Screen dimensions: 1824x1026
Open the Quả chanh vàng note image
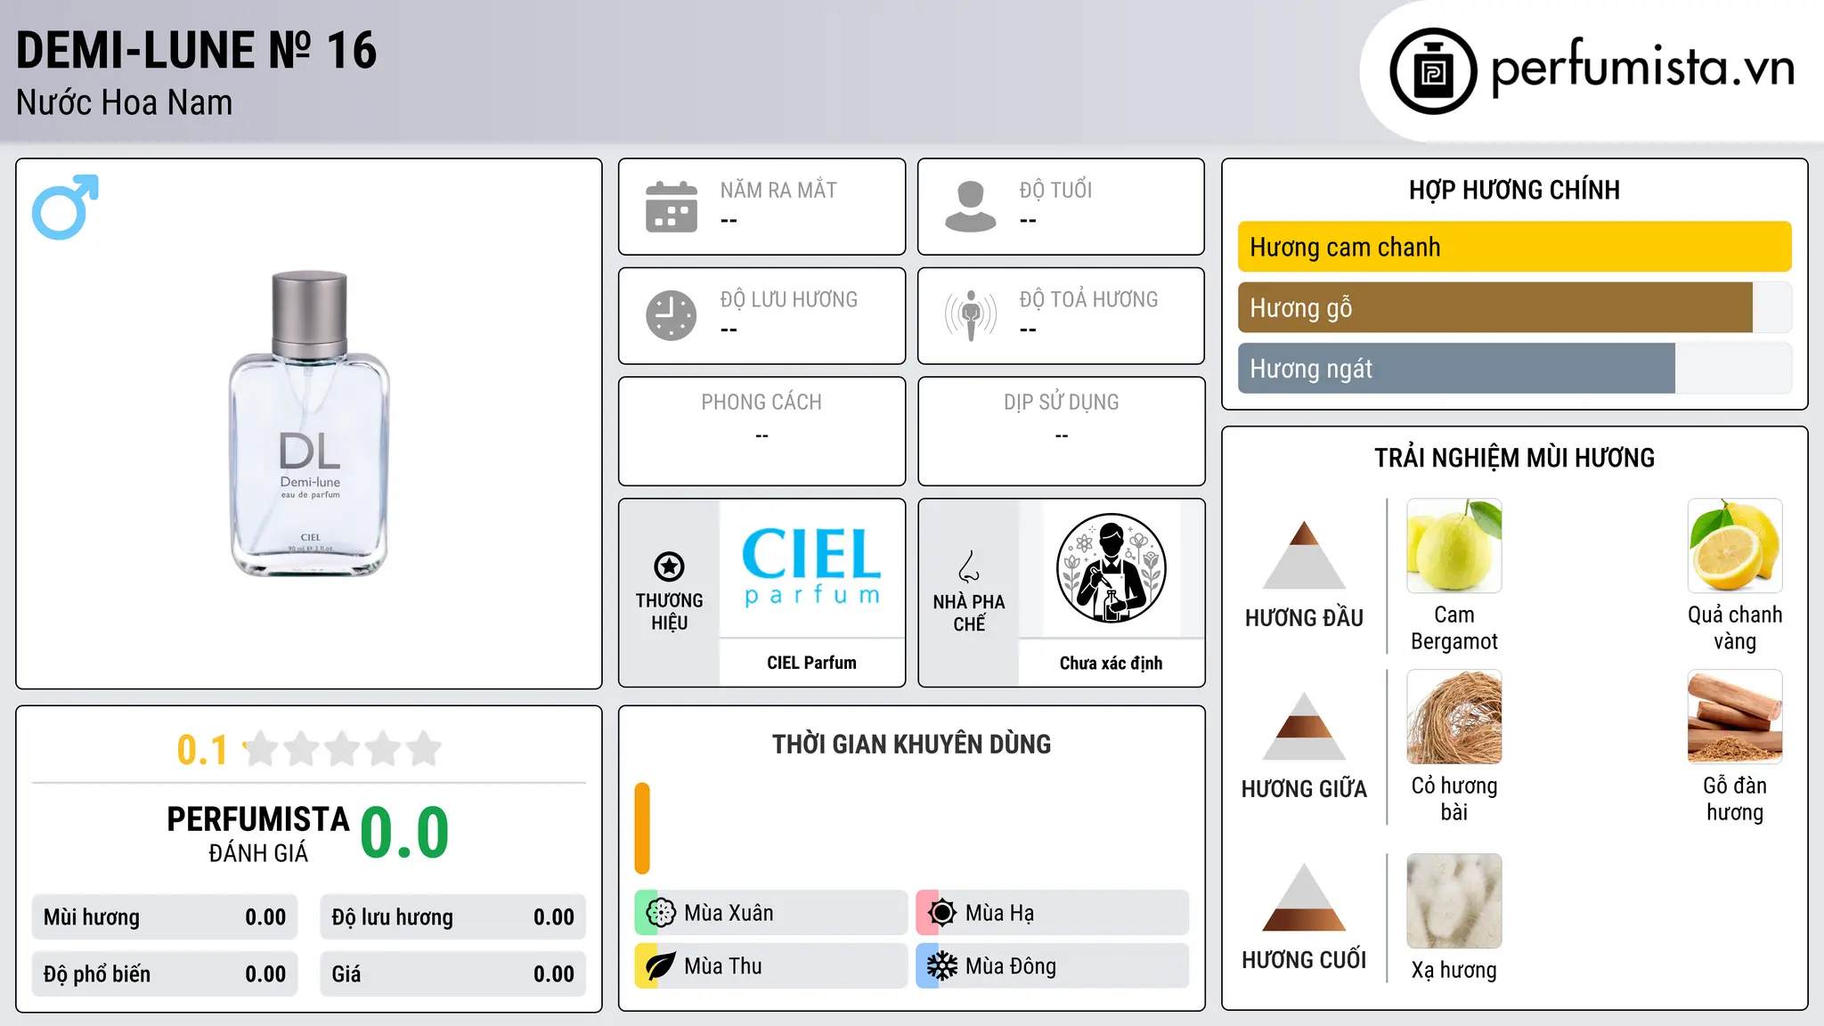point(1735,546)
